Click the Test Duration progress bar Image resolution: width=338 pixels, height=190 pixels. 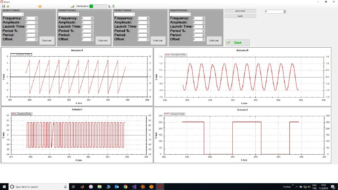[x=98, y=6]
